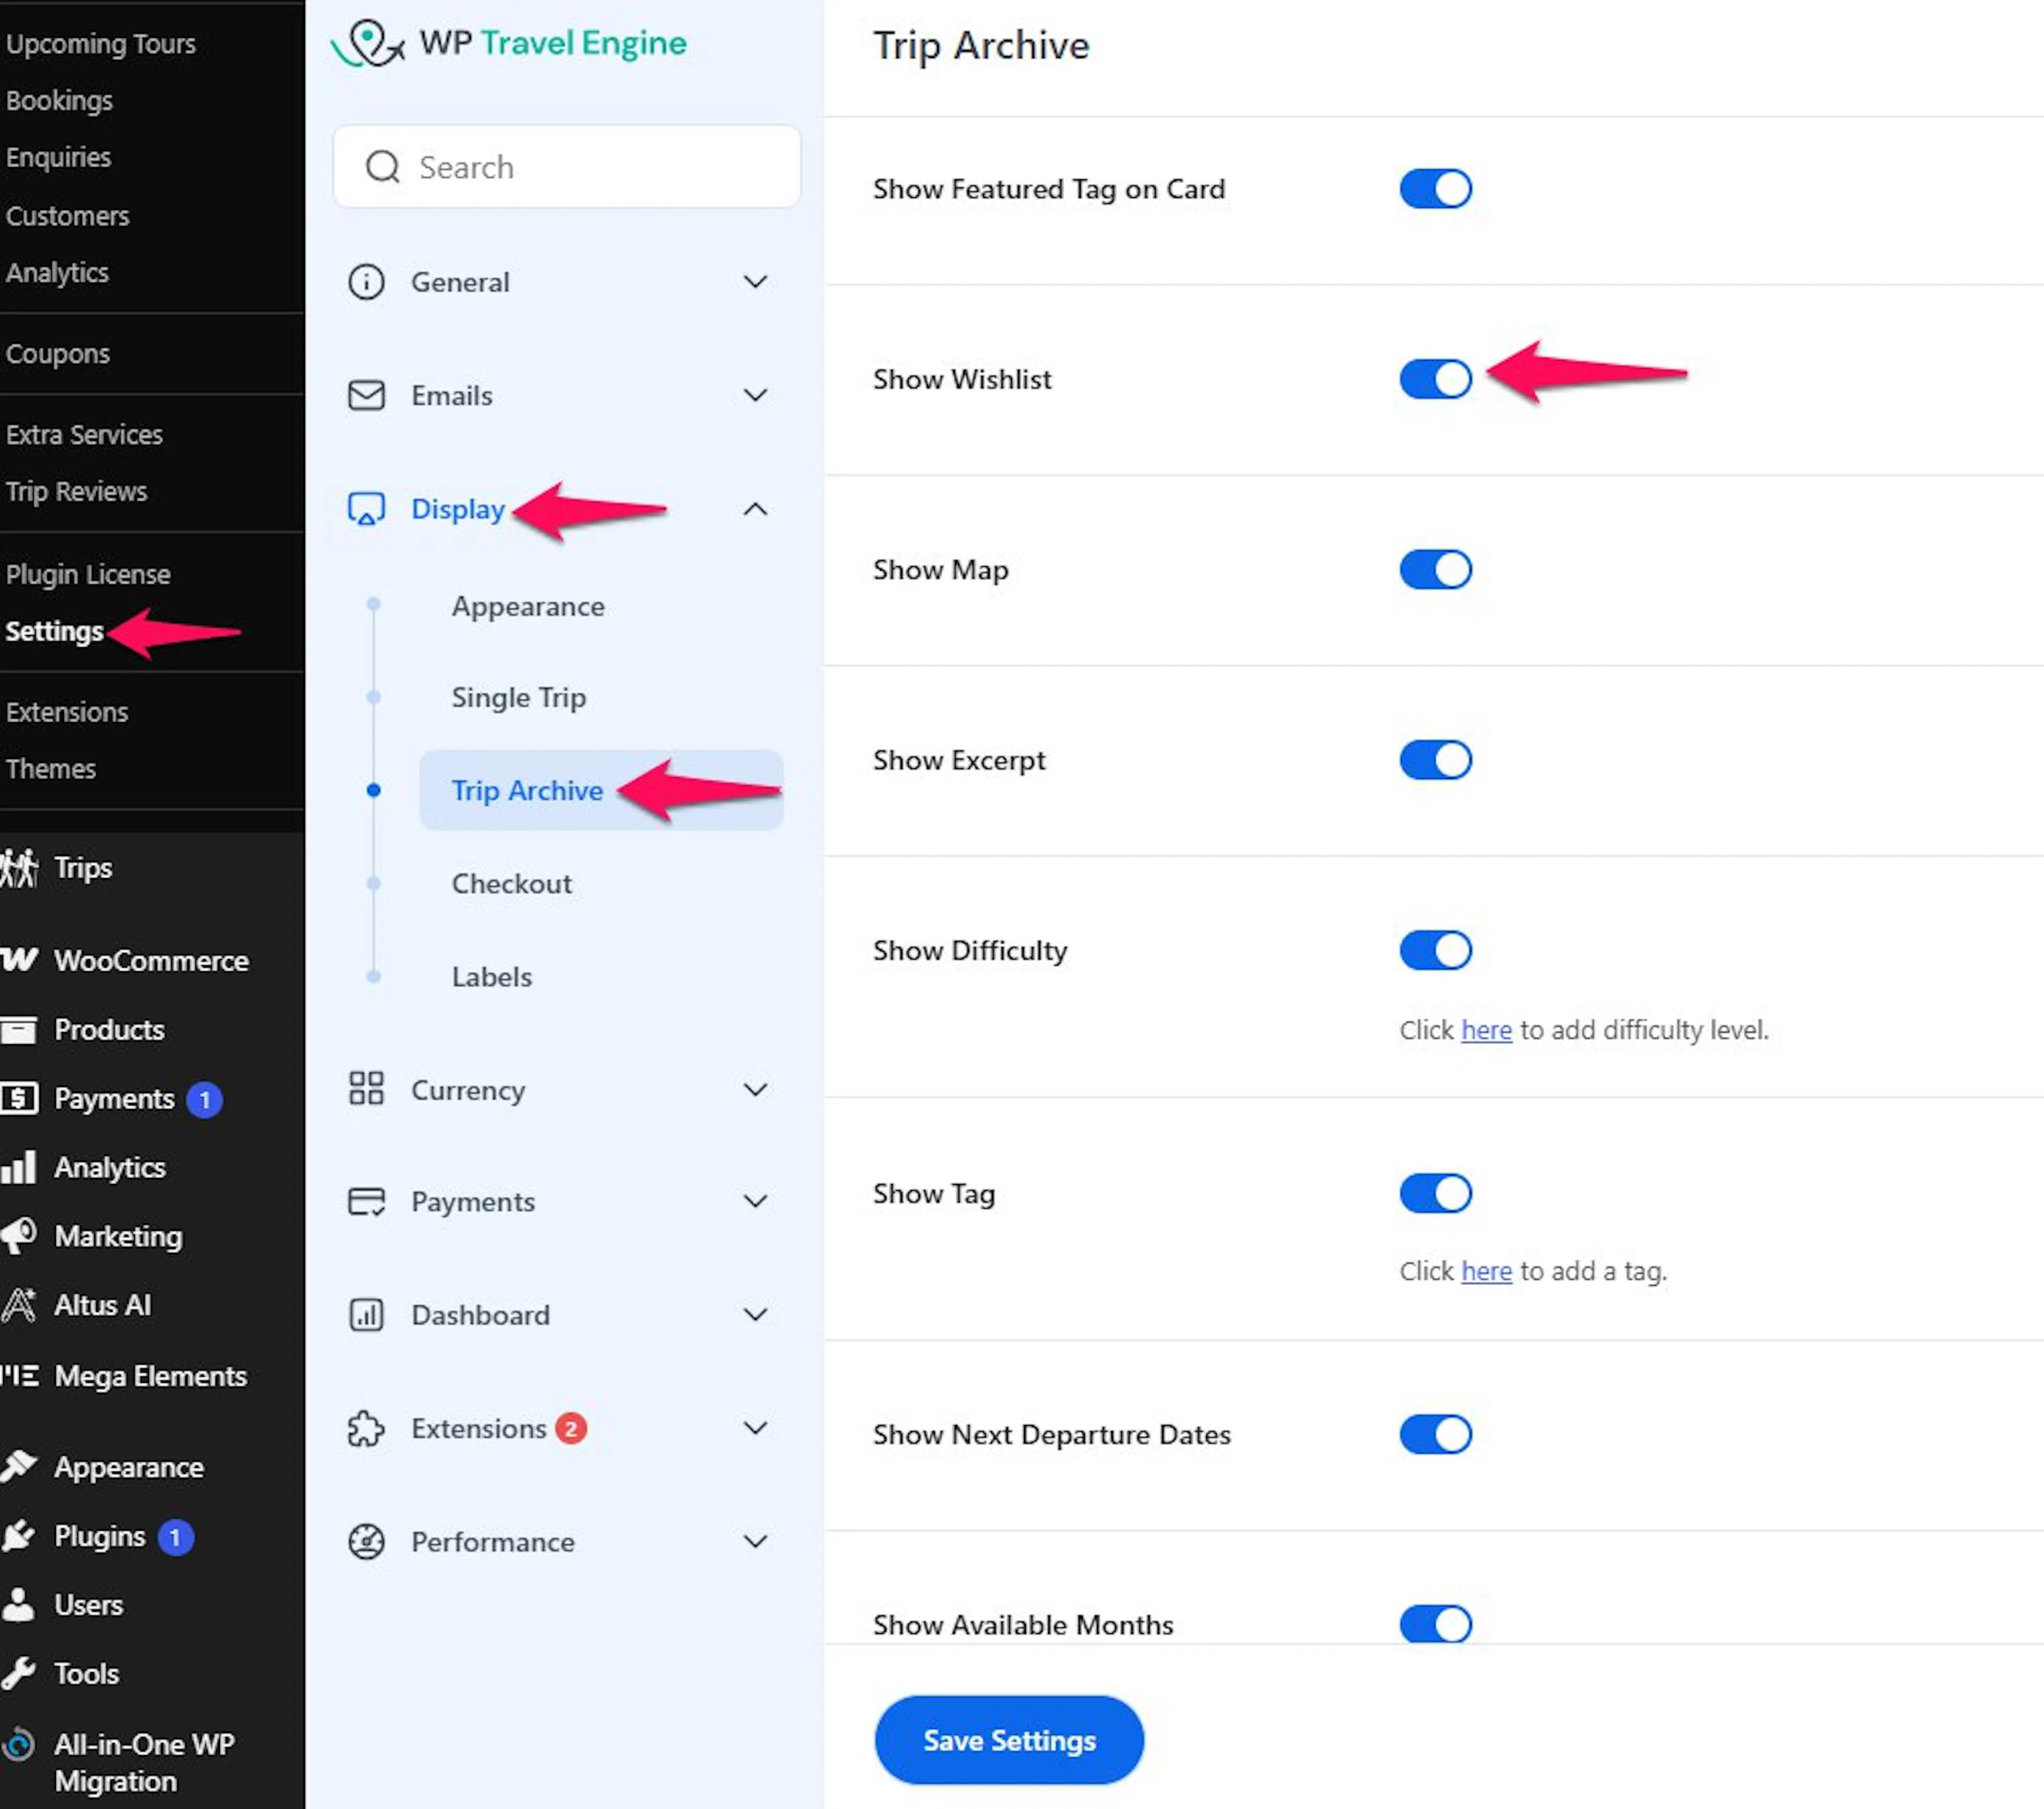
Task: Turn off the Show Map switch
Action: (x=1435, y=569)
